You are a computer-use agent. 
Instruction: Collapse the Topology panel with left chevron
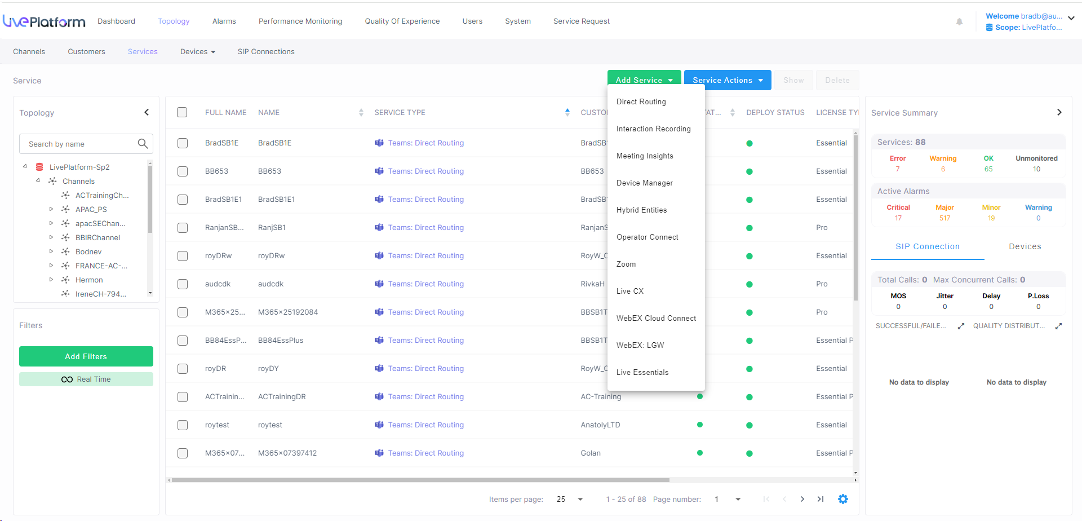point(147,112)
